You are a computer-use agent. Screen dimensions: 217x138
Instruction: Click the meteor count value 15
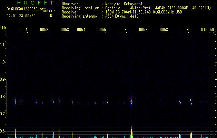point(50,16)
